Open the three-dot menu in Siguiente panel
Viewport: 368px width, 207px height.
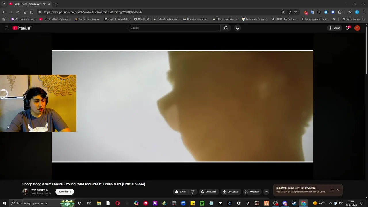coord(331,190)
